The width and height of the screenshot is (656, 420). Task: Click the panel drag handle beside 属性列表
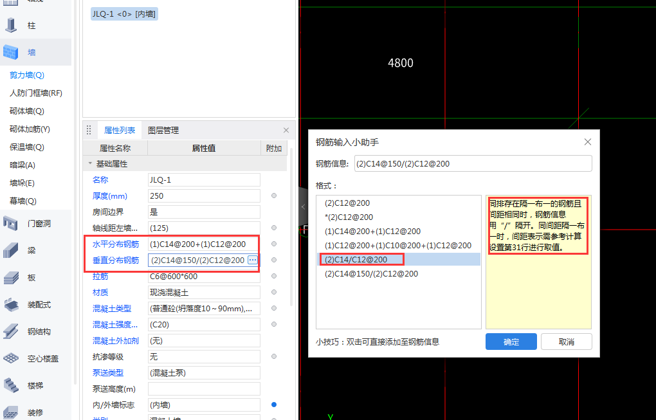click(x=89, y=130)
